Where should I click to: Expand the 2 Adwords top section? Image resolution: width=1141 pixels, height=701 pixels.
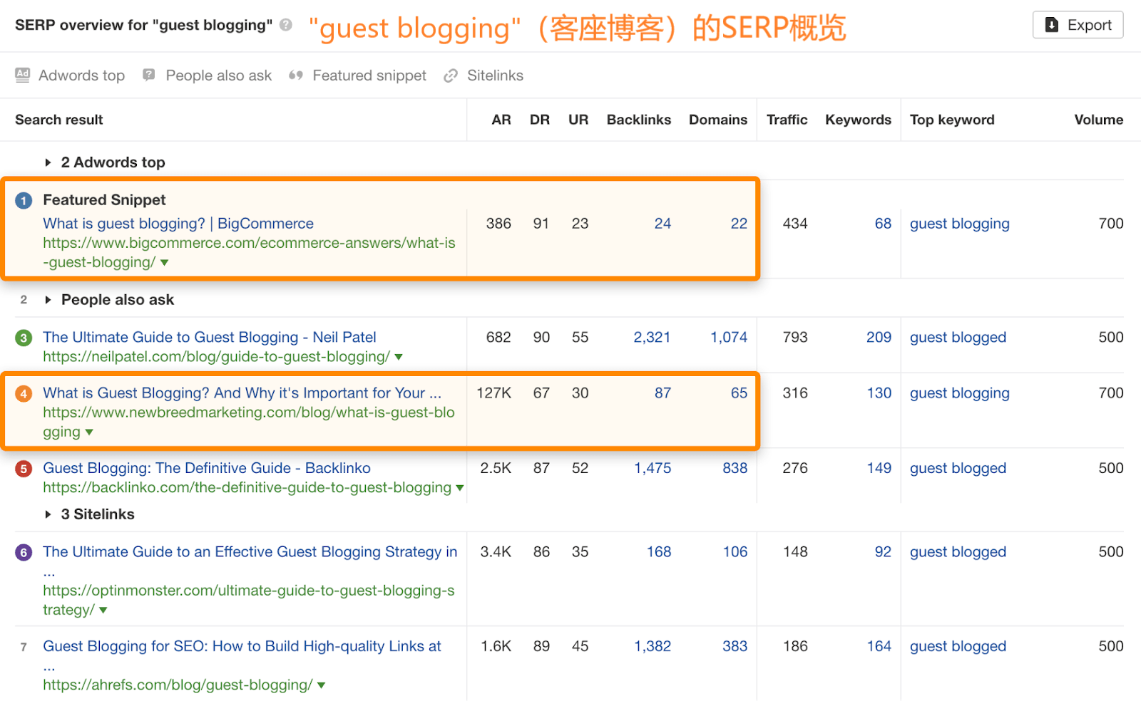[x=48, y=162]
